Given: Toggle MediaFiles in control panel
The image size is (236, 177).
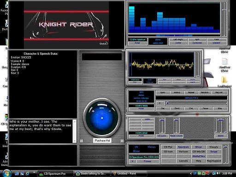Looking at the screenshot, I should [x=199, y=156].
